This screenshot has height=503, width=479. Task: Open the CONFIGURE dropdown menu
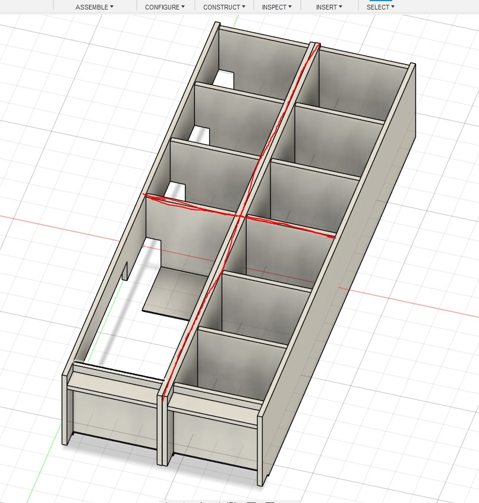[165, 7]
